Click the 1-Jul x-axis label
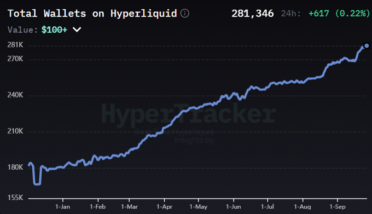Viewport: 372px width, 214px height. 268,207
